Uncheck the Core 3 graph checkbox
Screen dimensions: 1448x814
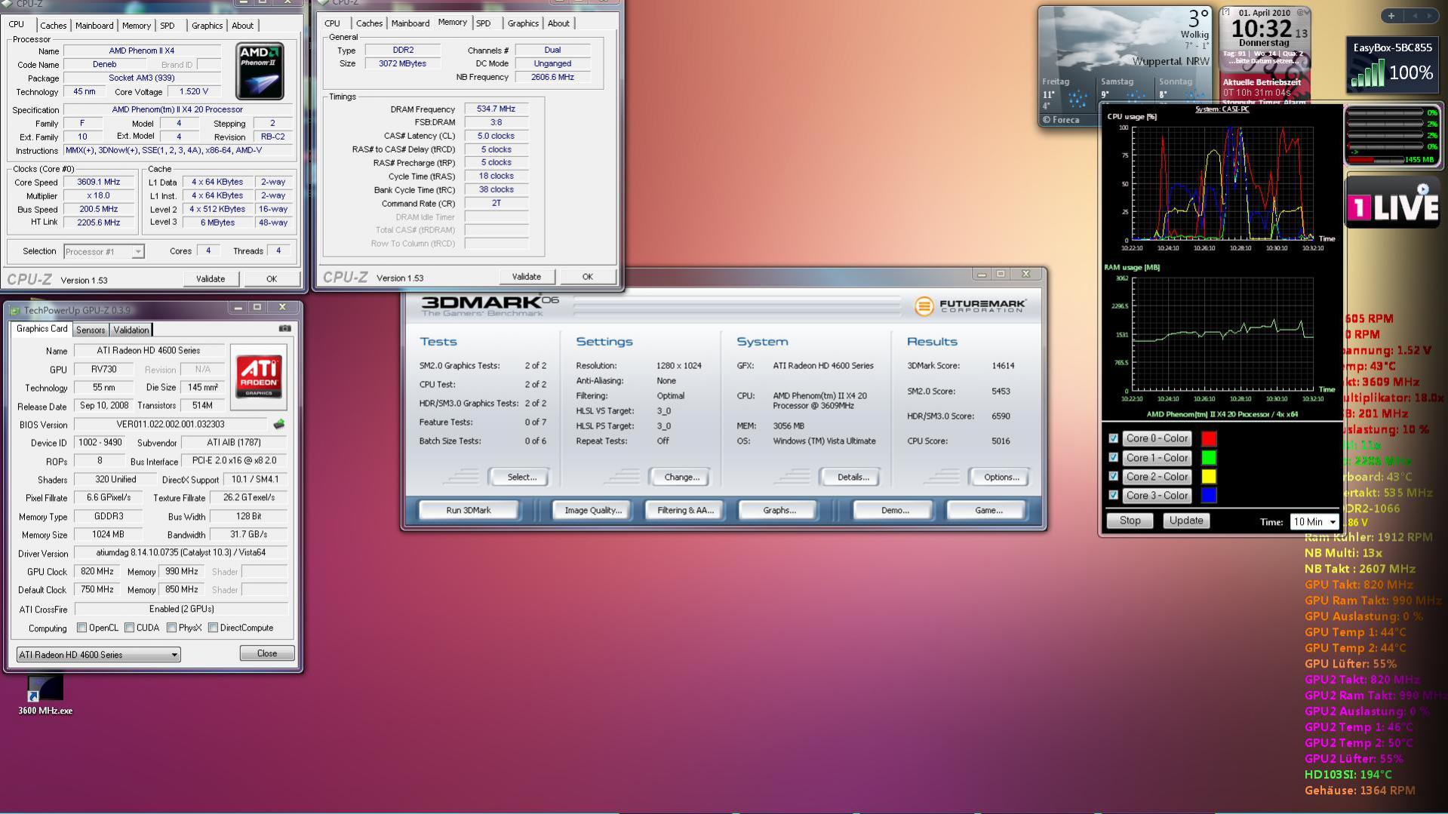tap(1113, 495)
